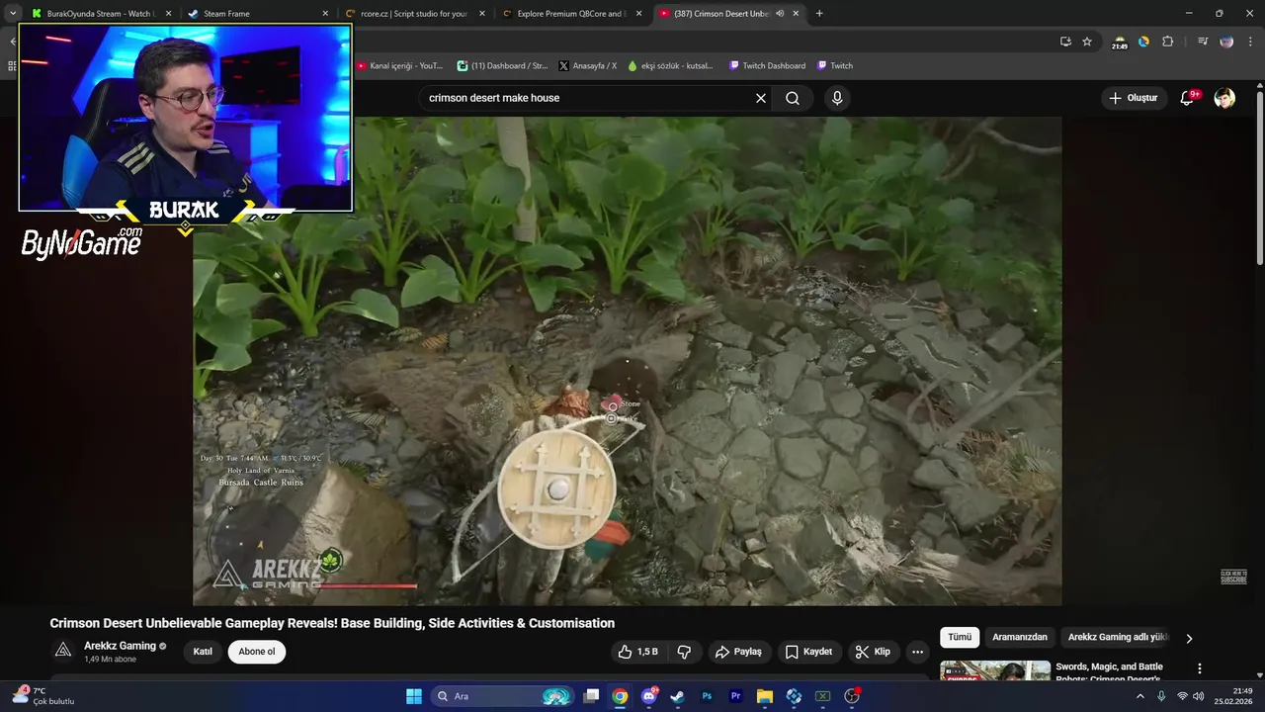Open the Arekkz Gaming channel name link

(x=120, y=646)
